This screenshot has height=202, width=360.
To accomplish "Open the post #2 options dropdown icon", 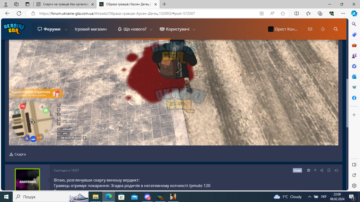I will [x=309, y=170].
